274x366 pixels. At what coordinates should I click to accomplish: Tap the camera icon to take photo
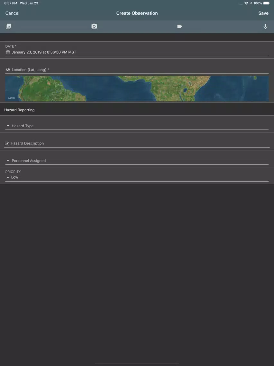coord(94,26)
